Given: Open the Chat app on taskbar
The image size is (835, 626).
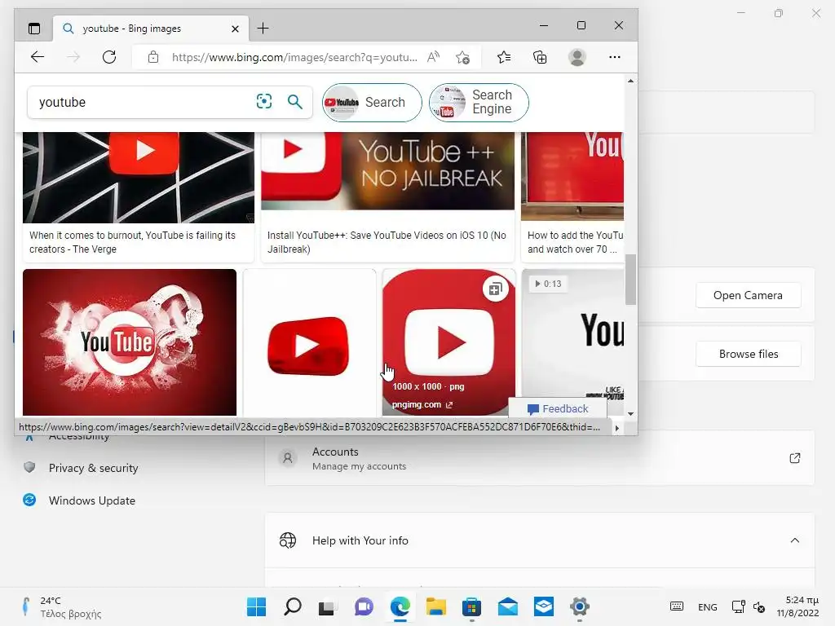Looking at the screenshot, I should coord(364,606).
